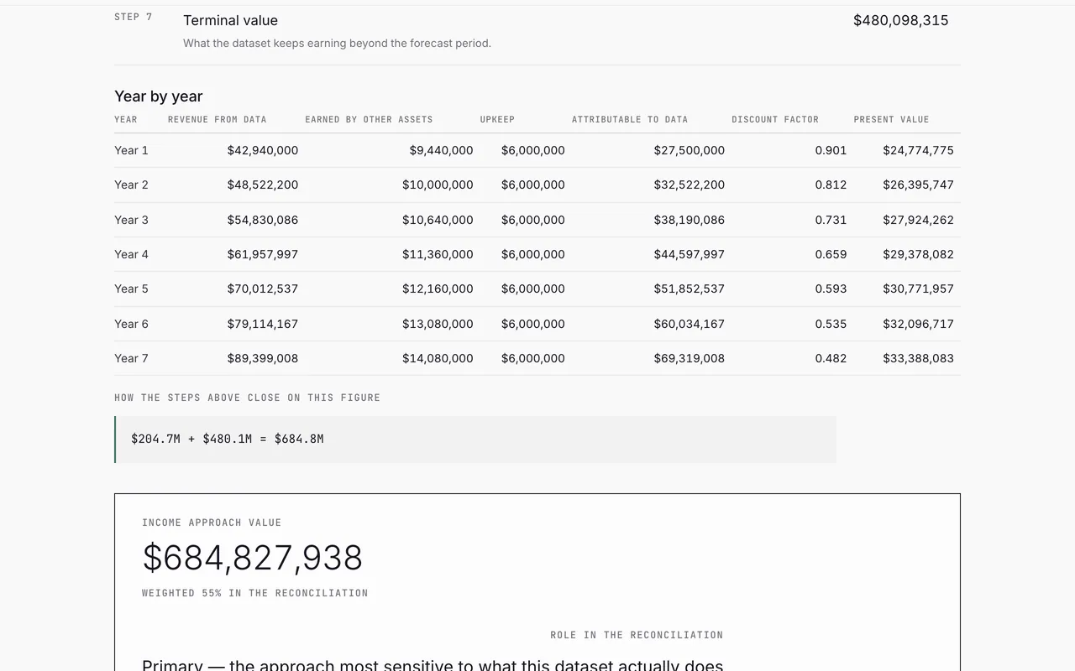Screen dimensions: 1075x671
Task: Click Year 5 attributable value $51,852,537
Action: 690,289
